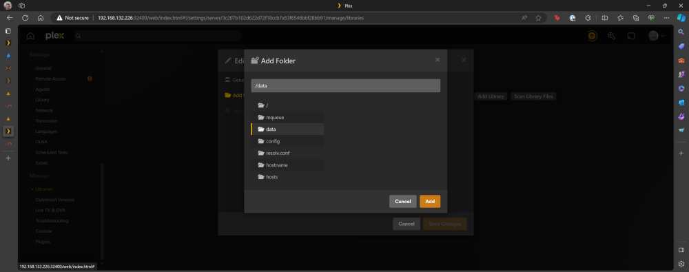Open Outlook in the Edge sidebar

(x=681, y=103)
